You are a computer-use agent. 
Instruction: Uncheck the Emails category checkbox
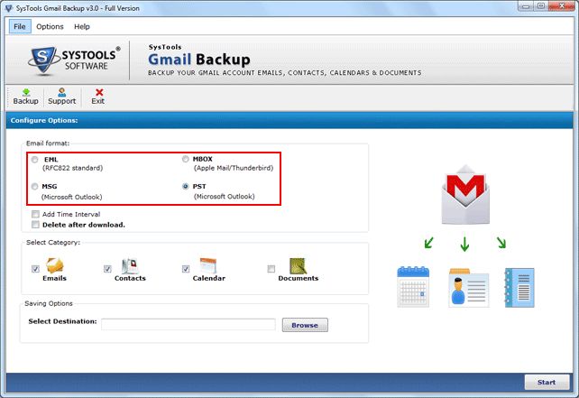click(x=35, y=269)
